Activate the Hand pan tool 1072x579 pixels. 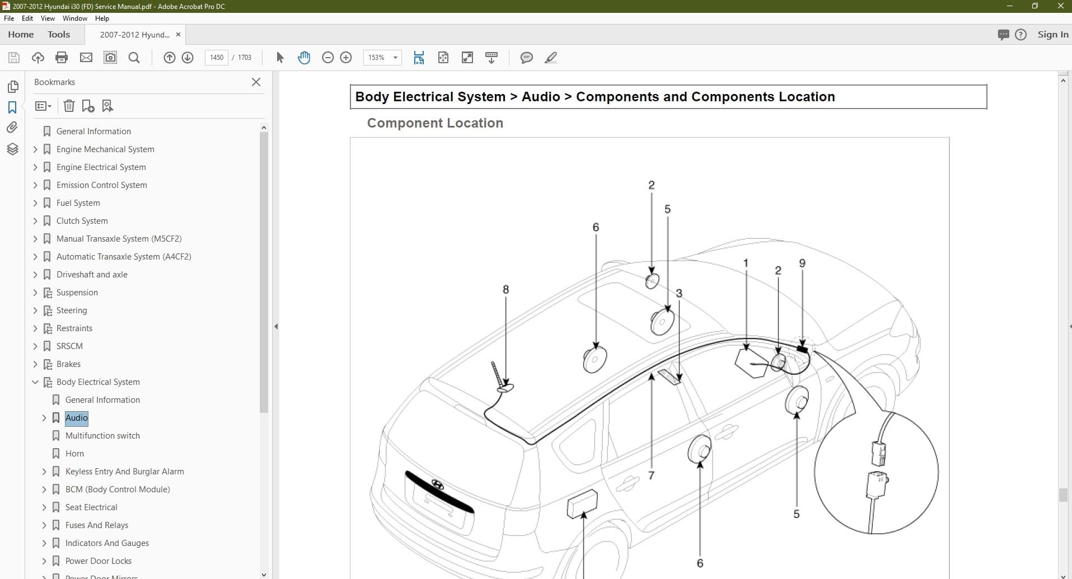(304, 58)
